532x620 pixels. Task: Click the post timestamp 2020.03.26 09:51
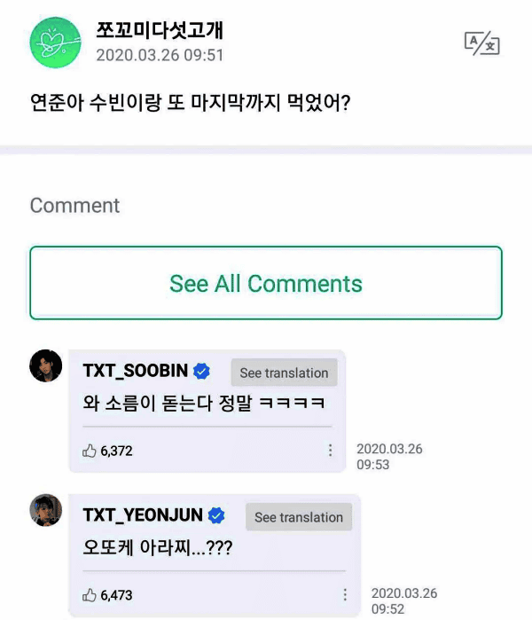click(x=160, y=56)
